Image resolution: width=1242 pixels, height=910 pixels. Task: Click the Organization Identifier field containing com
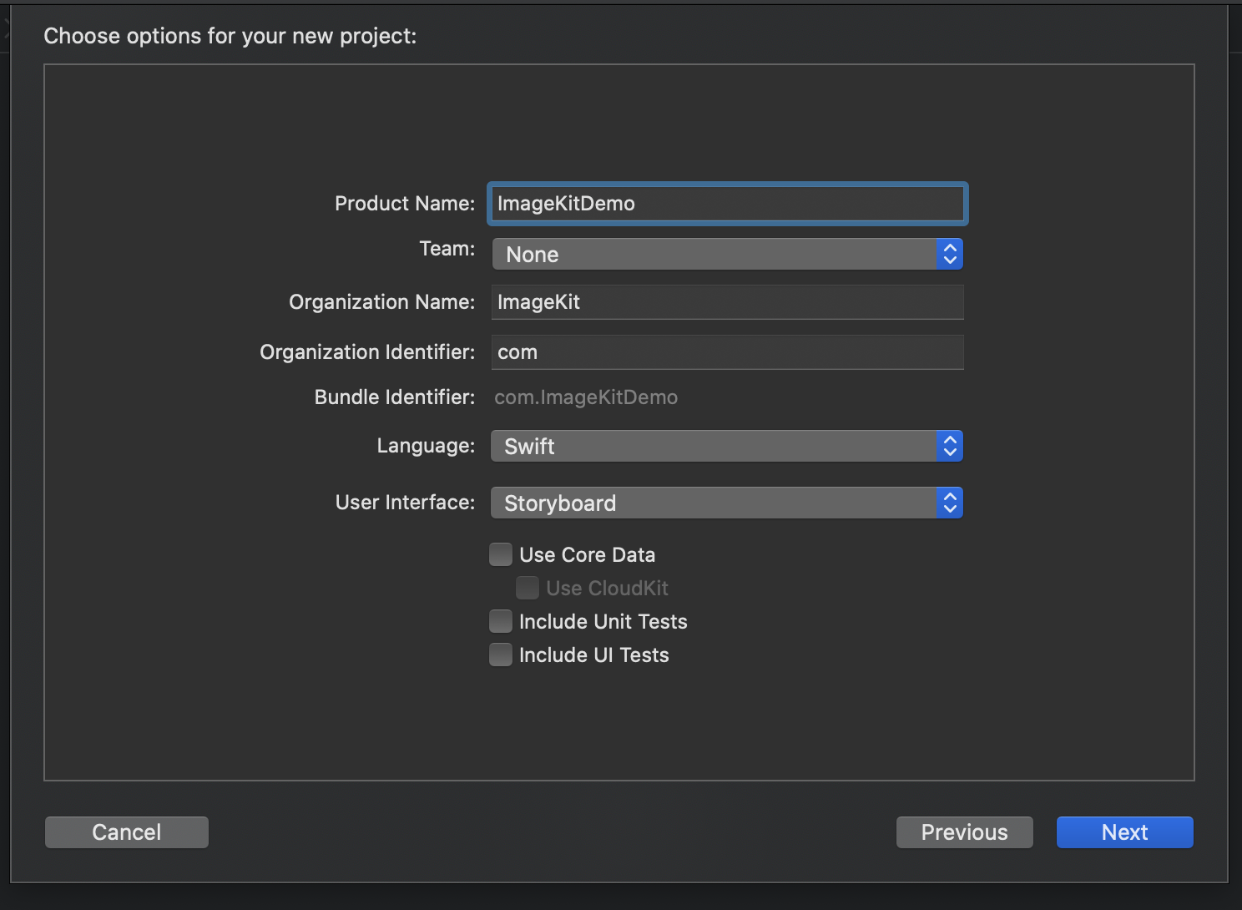(727, 352)
